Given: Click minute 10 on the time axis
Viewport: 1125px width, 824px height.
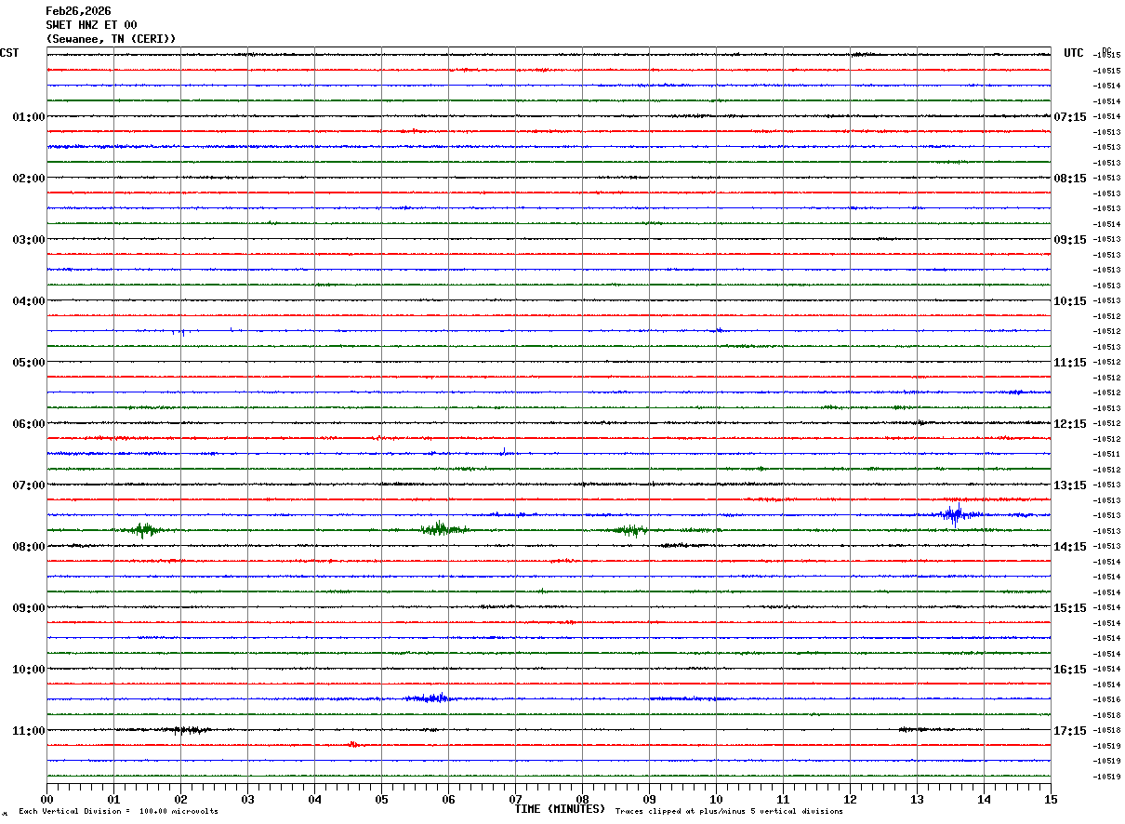Looking at the screenshot, I should click(x=716, y=799).
